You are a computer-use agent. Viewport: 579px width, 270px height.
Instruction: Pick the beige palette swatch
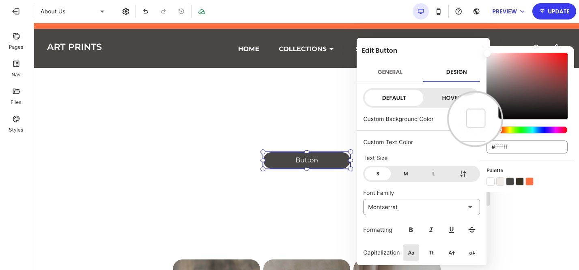(500, 181)
